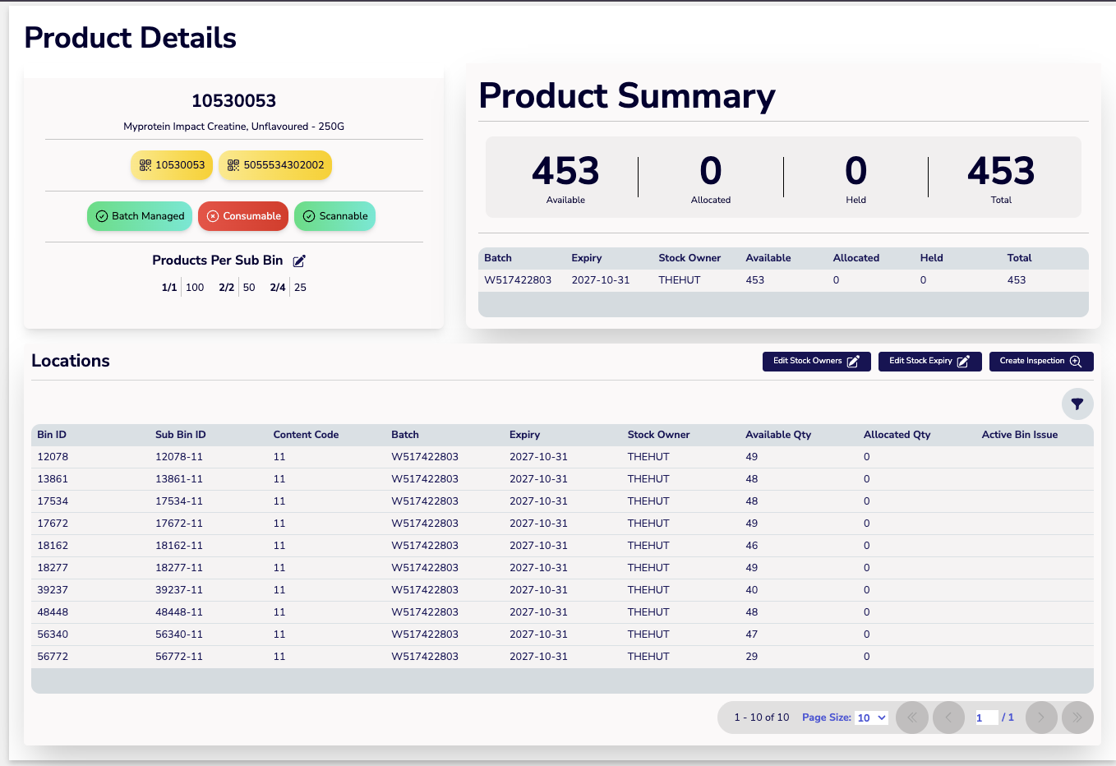Select sub bin 13861-11 cell
Screen dimensions: 1116x766
click(x=179, y=479)
